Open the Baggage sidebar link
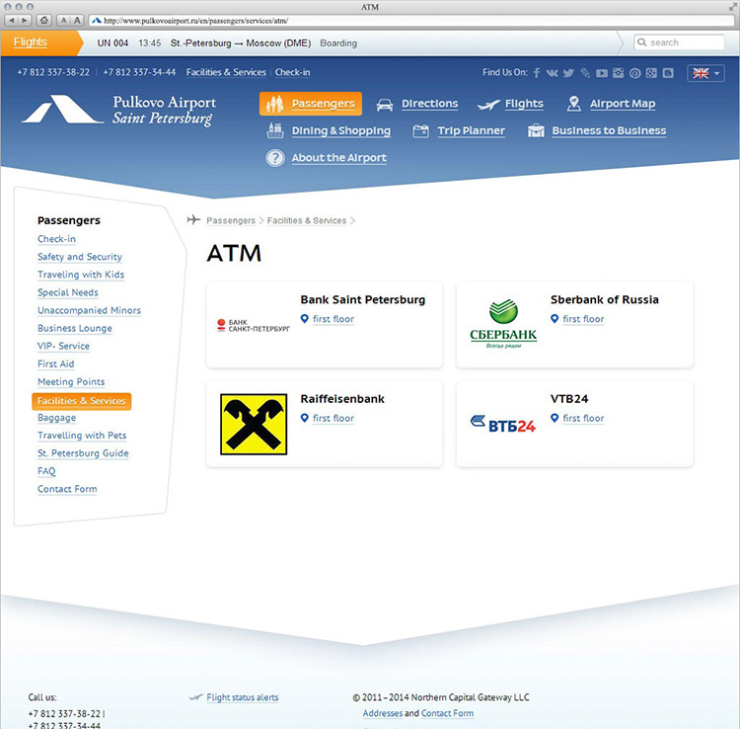740x729 pixels. (x=56, y=418)
